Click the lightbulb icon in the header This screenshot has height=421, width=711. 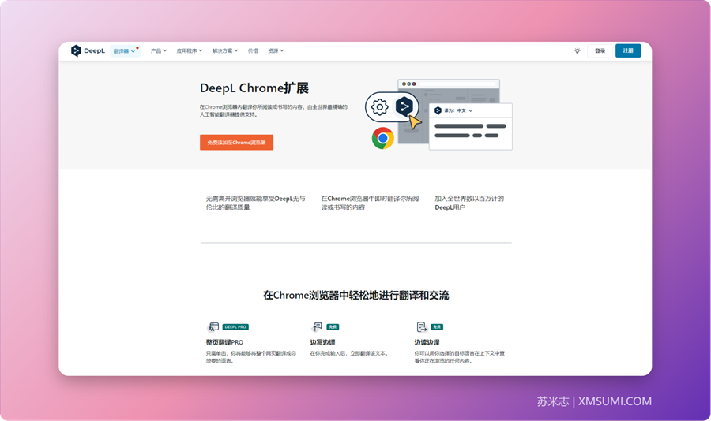(577, 50)
